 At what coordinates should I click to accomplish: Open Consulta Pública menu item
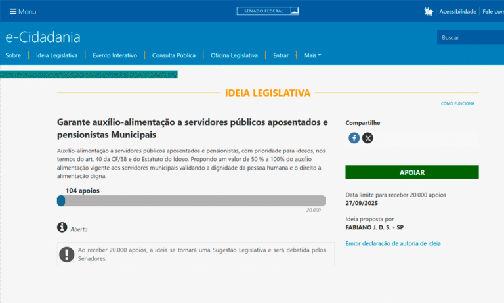click(x=173, y=55)
